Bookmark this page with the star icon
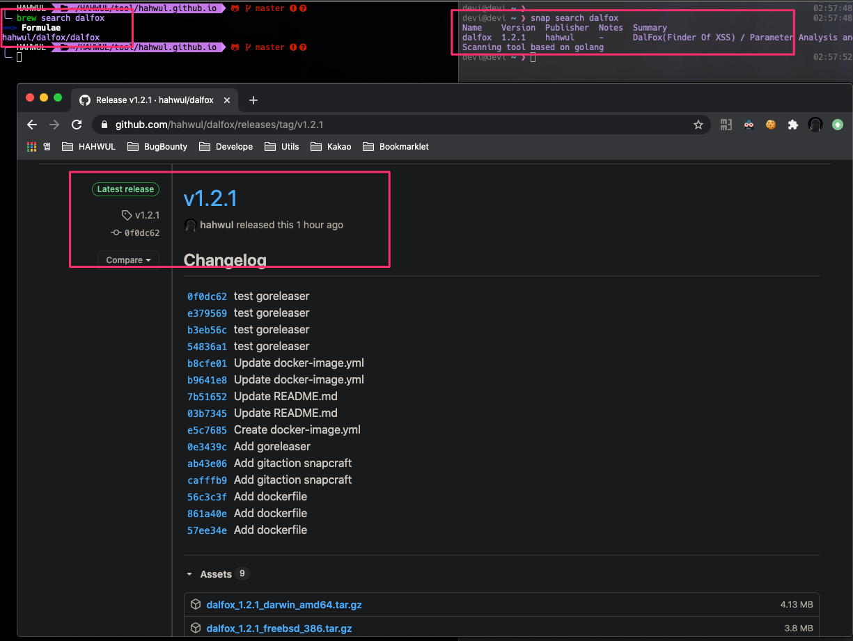This screenshot has height=641, width=853. pos(698,125)
